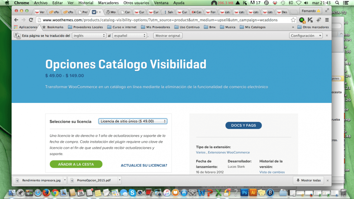The width and height of the screenshot is (354, 199).
Task: Open Firefox from the Dock
Action: [46, 193]
